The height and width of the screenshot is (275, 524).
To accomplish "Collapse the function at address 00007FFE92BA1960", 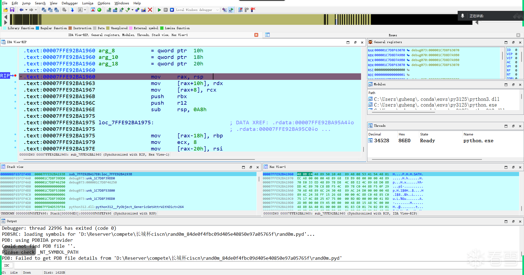I will click(x=21, y=77).
